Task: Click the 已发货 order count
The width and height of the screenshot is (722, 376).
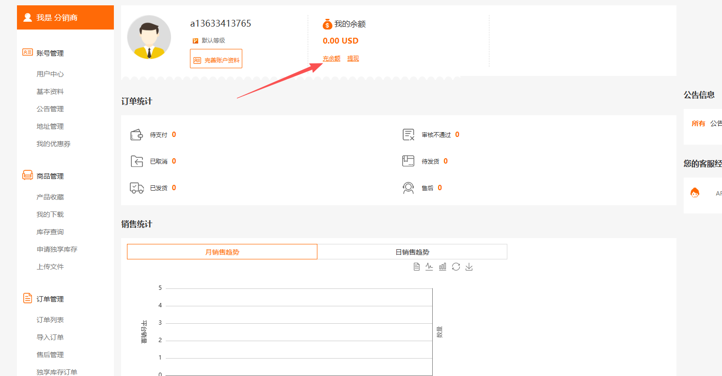Action: pyautogui.click(x=174, y=188)
